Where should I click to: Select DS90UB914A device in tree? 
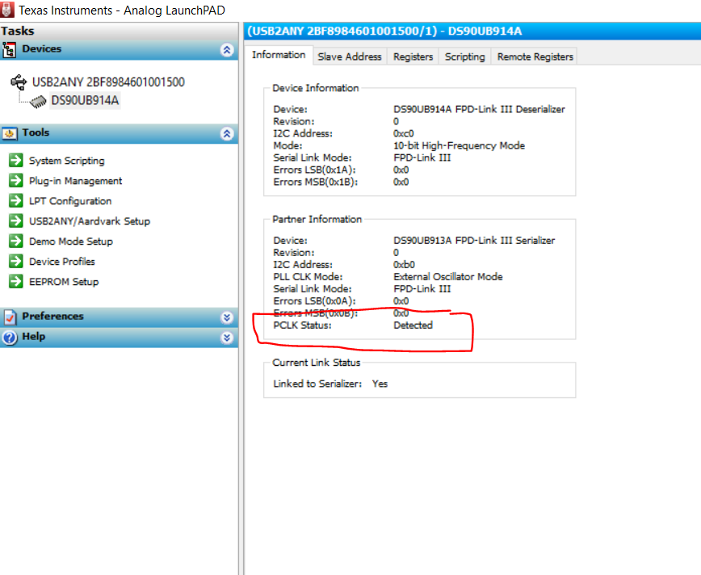tap(85, 100)
